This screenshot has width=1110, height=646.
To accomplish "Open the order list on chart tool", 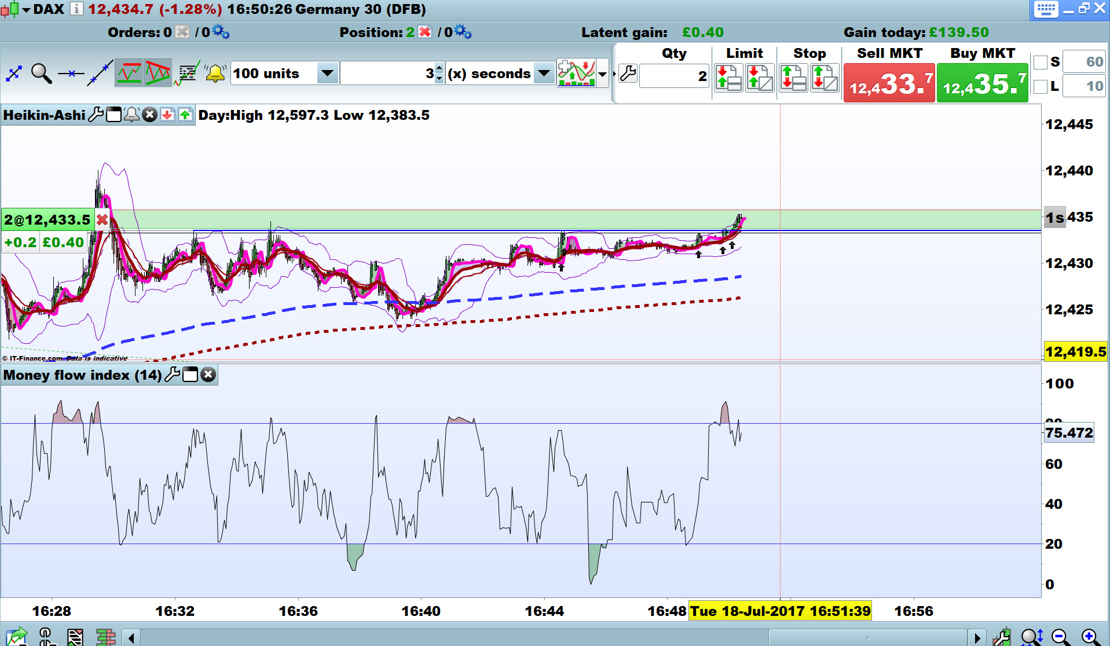I will [x=186, y=74].
